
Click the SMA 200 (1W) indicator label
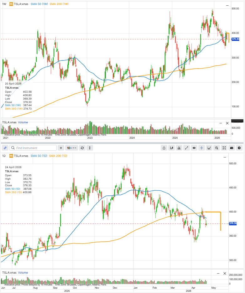[59, 4]
